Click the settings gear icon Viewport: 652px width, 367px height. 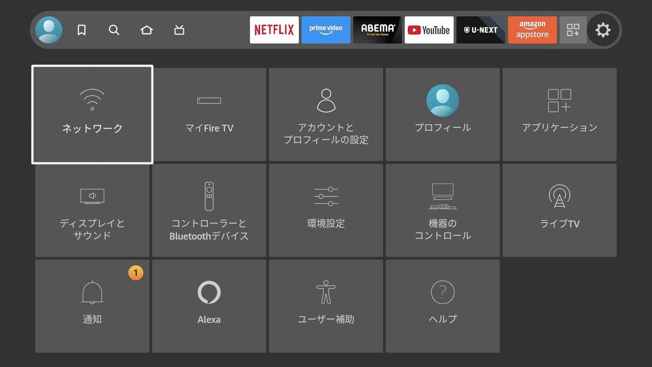[x=603, y=29]
